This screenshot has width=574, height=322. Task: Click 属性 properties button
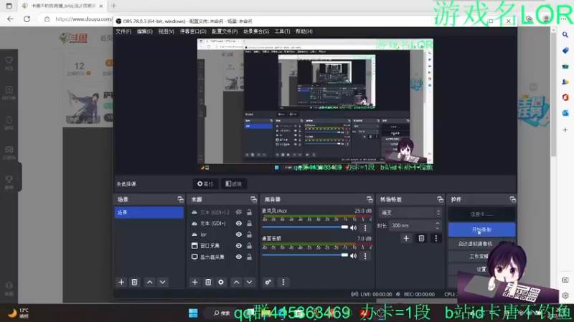pos(205,184)
